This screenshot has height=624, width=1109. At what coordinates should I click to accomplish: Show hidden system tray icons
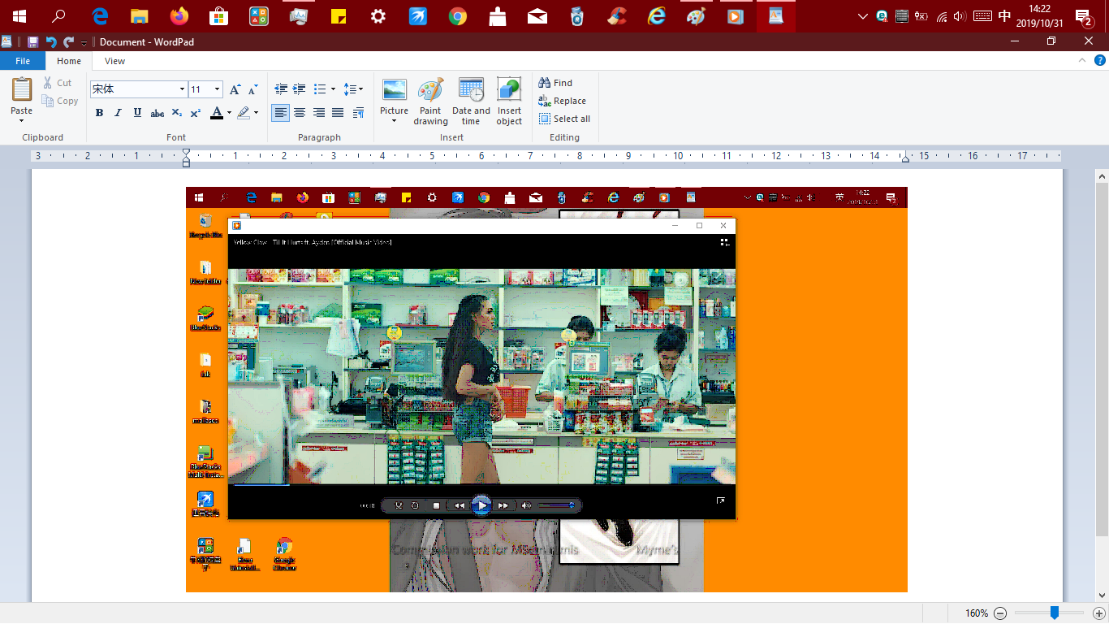(x=862, y=16)
